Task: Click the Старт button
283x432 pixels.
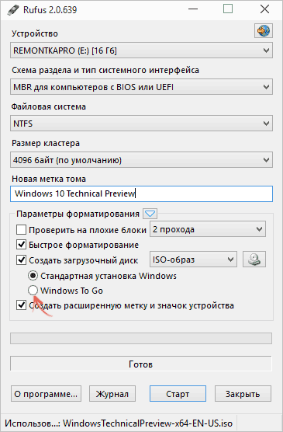Action: pyautogui.click(x=178, y=394)
